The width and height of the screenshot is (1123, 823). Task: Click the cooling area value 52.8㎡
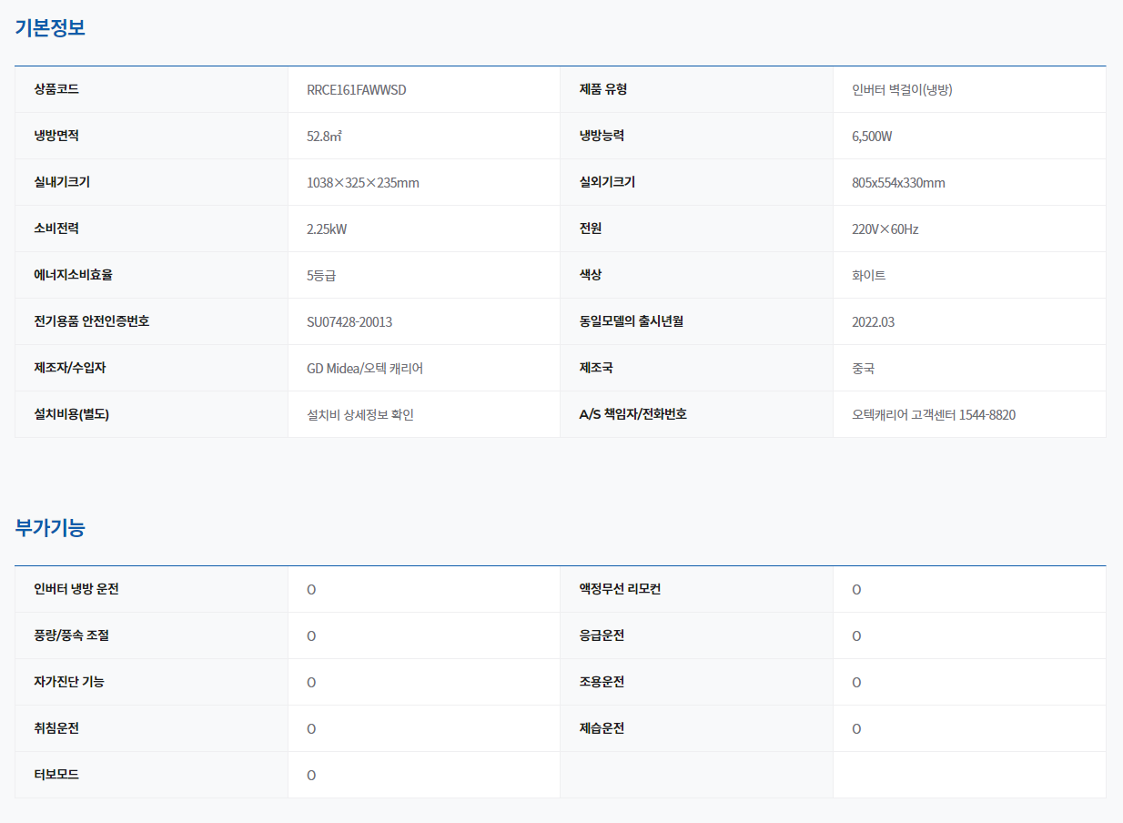(x=324, y=137)
